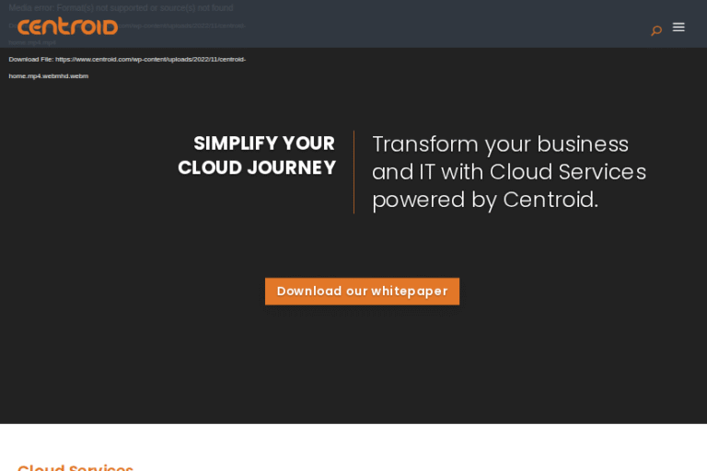Viewport: 707px width, 471px height.
Task: Click the faded download link behind the header
Action: click(x=184, y=25)
